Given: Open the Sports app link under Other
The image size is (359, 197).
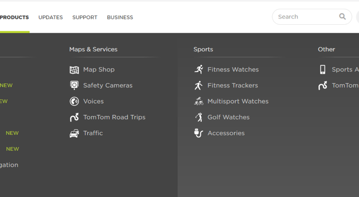Looking at the screenshot, I should click(x=345, y=69).
